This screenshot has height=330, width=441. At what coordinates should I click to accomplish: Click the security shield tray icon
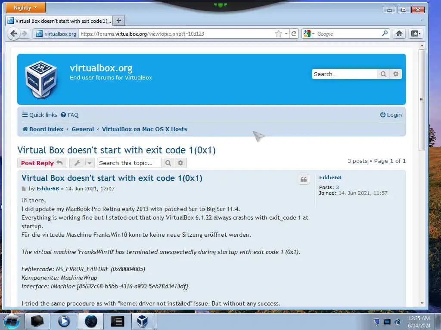376,322
